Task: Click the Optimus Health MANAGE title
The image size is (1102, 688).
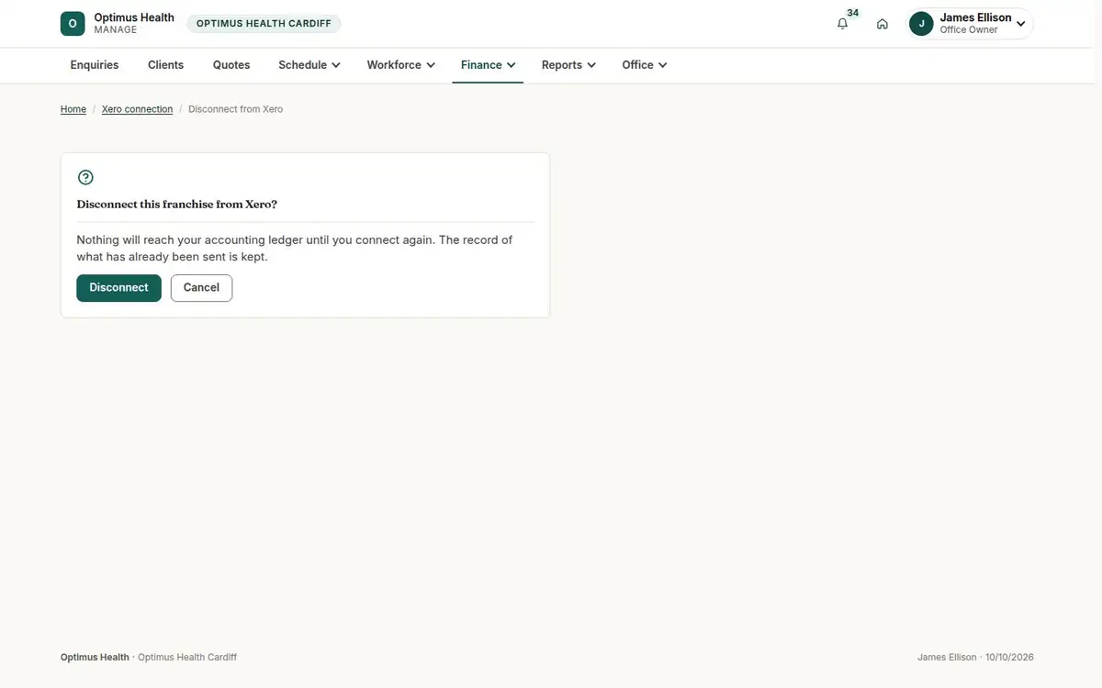Action: (x=134, y=24)
